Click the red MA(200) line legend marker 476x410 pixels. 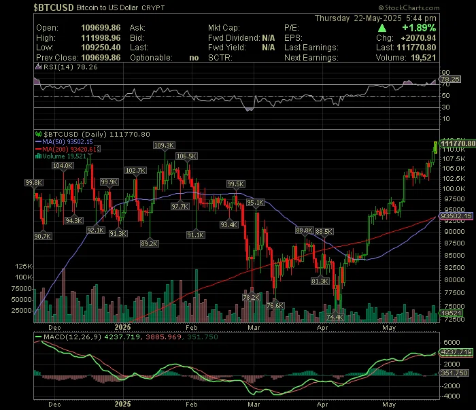[x=38, y=149]
